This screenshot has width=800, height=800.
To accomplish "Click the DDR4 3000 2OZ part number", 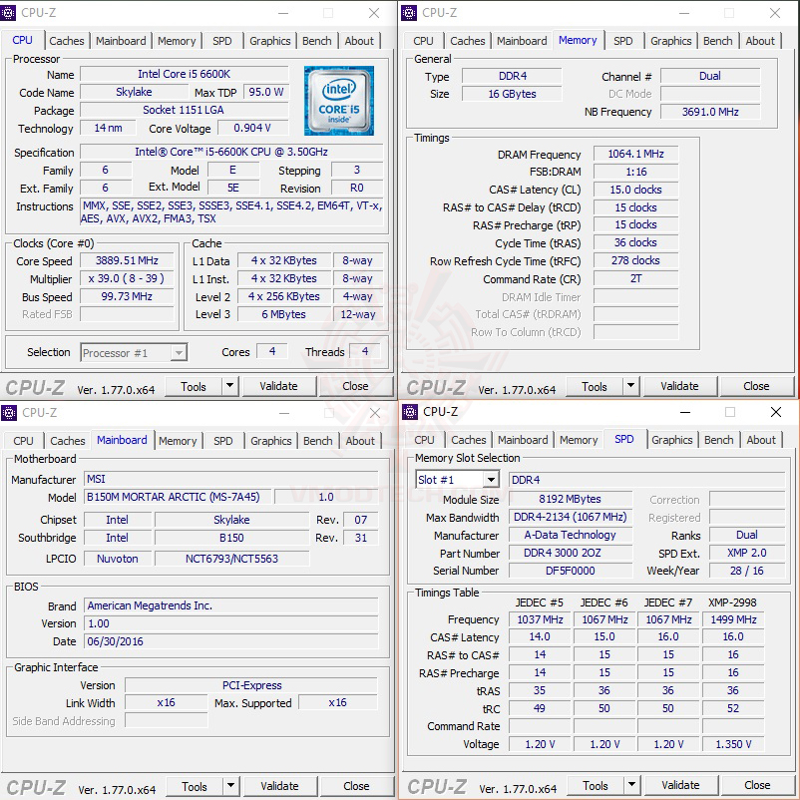I will [x=570, y=553].
